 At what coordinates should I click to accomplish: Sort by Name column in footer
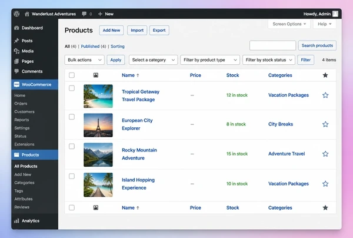tap(131, 208)
